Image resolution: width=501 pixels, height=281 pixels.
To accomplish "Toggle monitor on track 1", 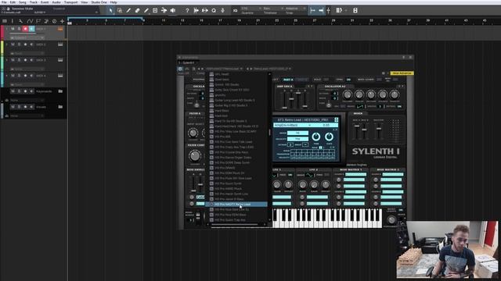I will click(x=31, y=29).
